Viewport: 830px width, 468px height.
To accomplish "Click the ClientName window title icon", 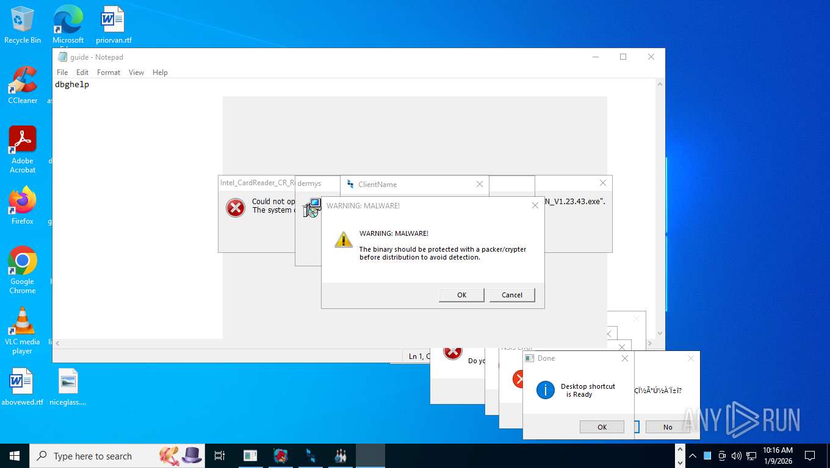I will point(350,184).
